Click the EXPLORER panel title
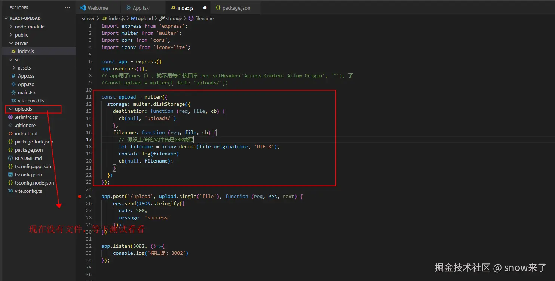555x281 pixels. (x=19, y=8)
